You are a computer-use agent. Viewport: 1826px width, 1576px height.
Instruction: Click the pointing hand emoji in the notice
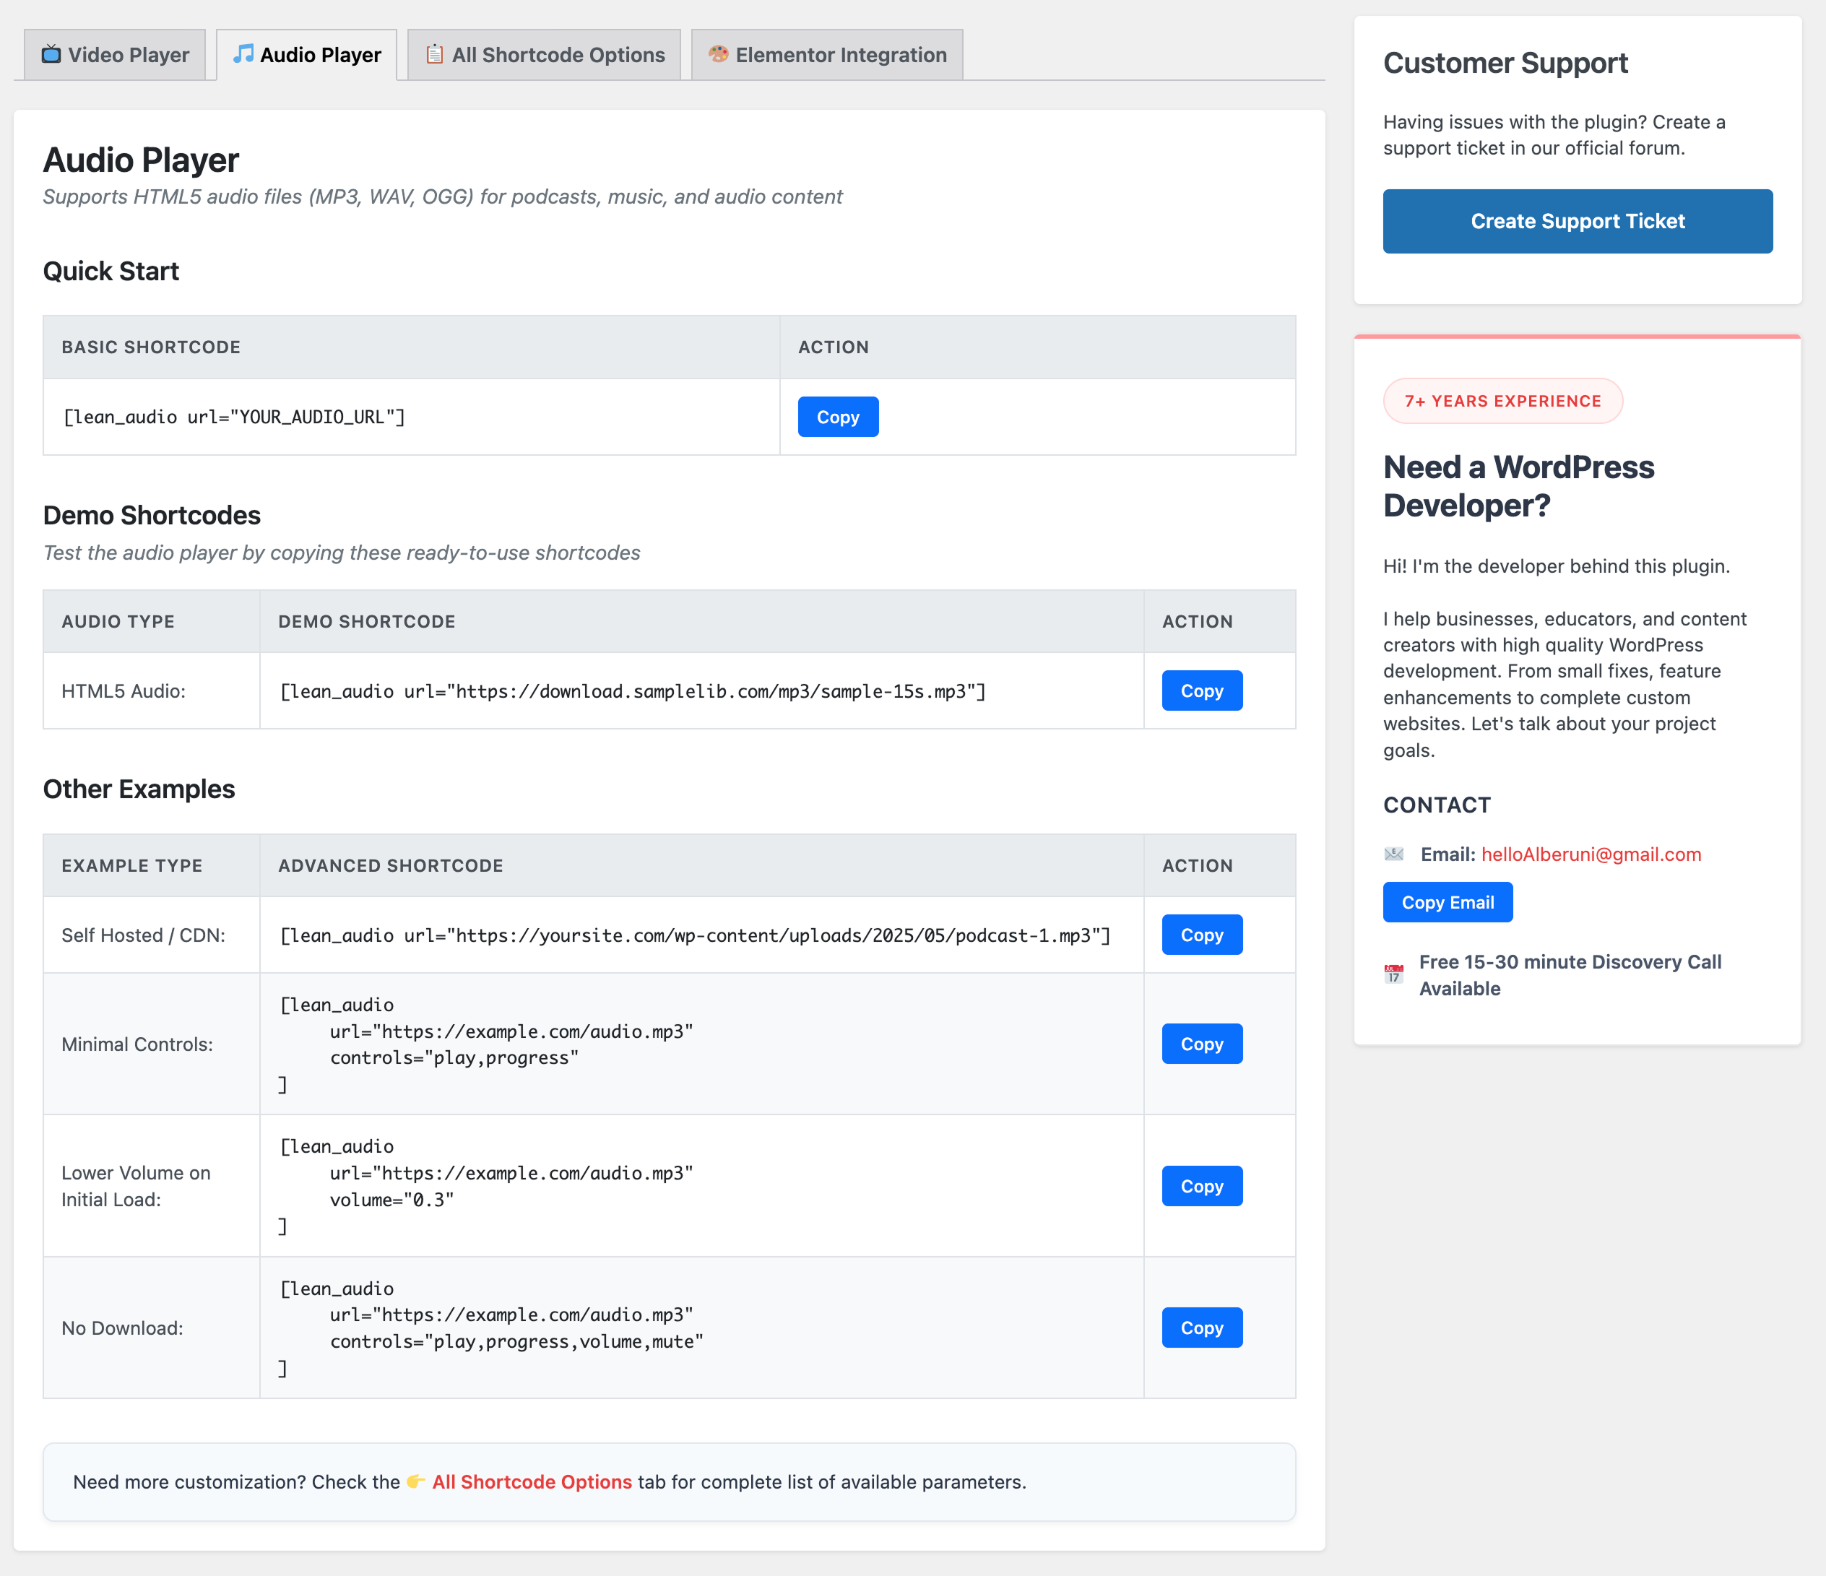415,1481
